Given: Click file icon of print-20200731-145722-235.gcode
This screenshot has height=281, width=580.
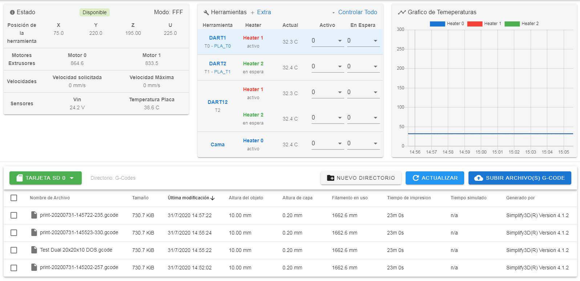Looking at the screenshot, I should point(34,215).
